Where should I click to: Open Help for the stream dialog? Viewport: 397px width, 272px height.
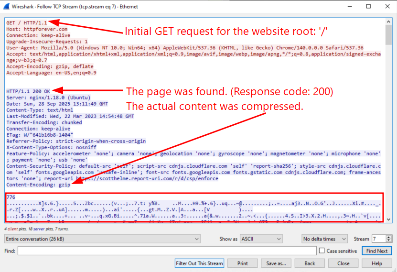pos(376,263)
